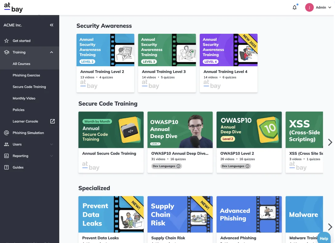Click the Phishing Simulation at-sign icon
This screenshot has width=335, height=243.
point(6,133)
